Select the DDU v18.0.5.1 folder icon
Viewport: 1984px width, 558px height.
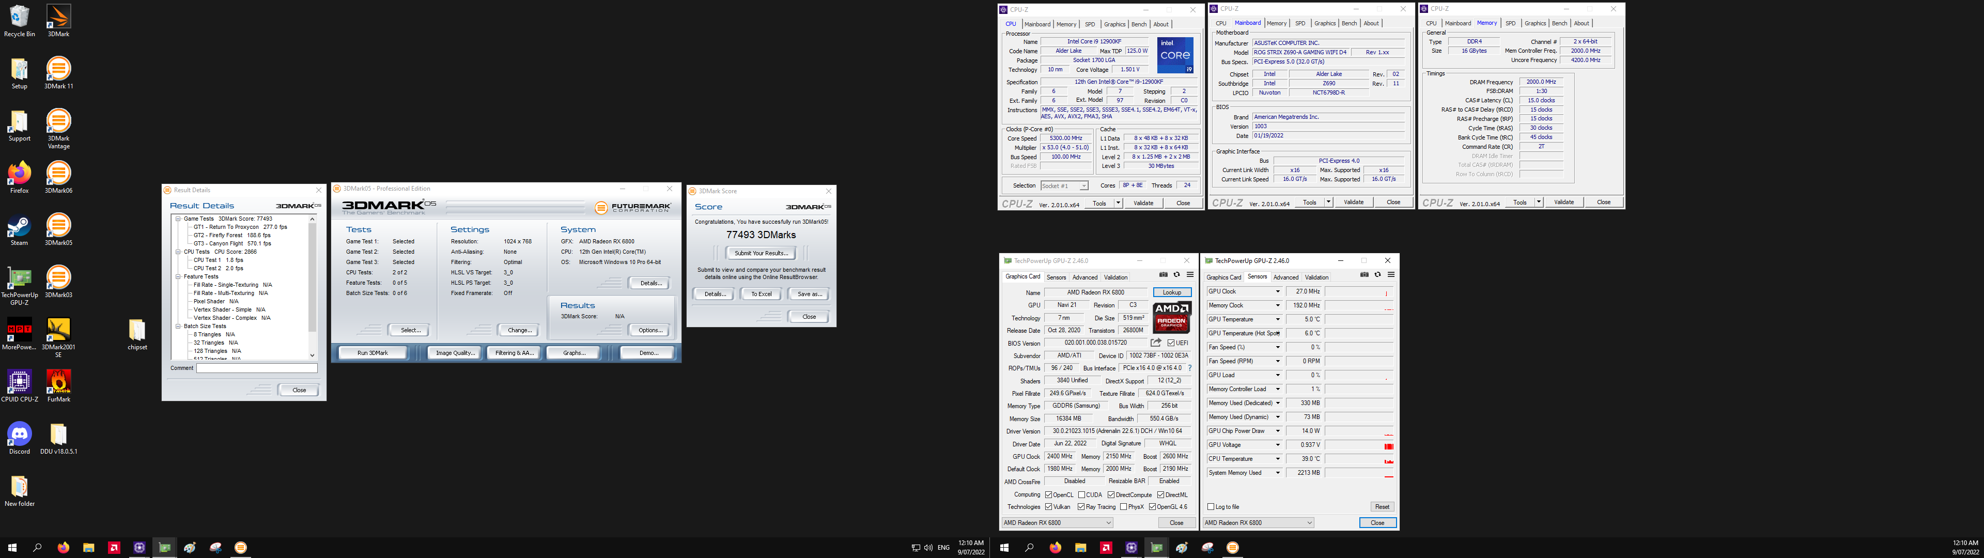click(x=58, y=439)
